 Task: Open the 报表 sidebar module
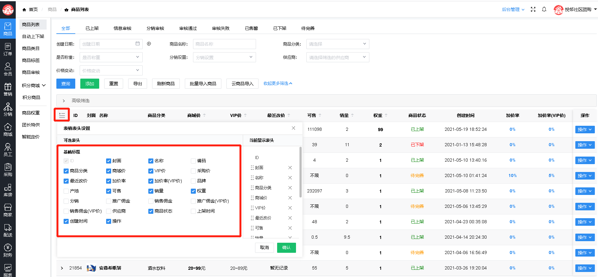click(8, 270)
